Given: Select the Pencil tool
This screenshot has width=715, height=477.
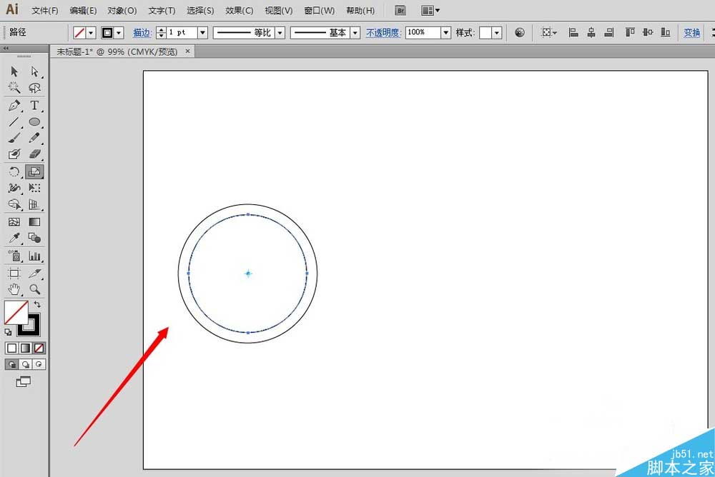Looking at the screenshot, I should click(34, 138).
